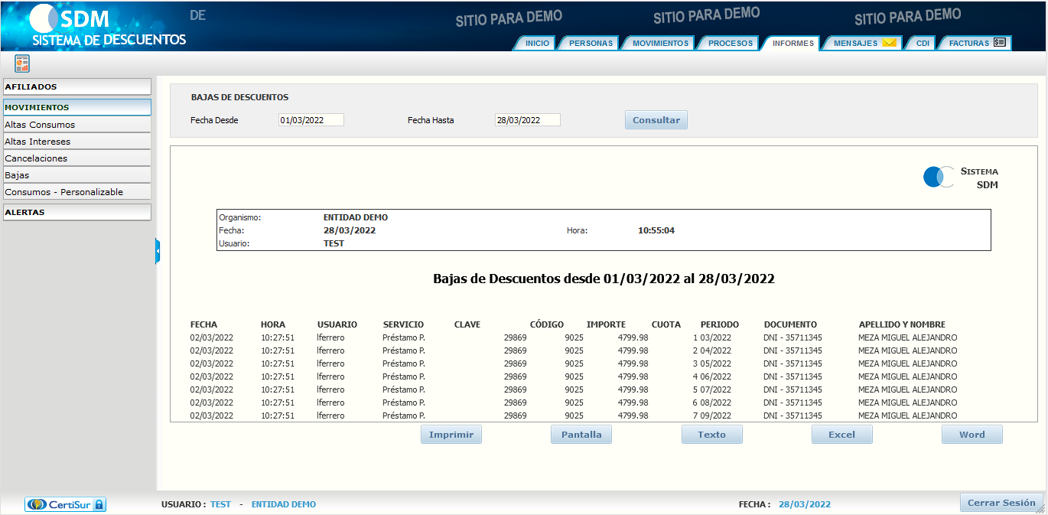Click the APELLIDO Y NOMBRE column header
1048x515 pixels.
pos(902,324)
